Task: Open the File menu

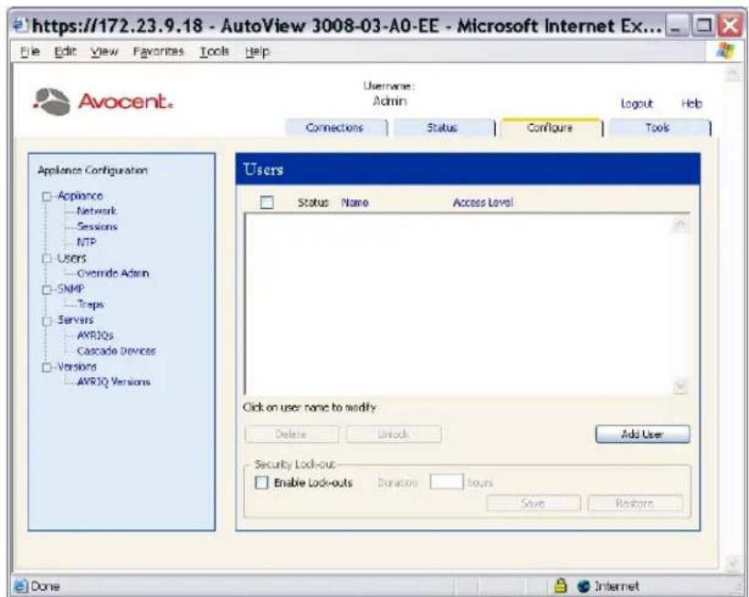Action: pyautogui.click(x=30, y=51)
